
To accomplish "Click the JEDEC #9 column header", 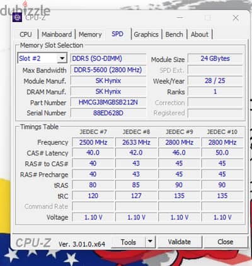I will click(x=180, y=132).
